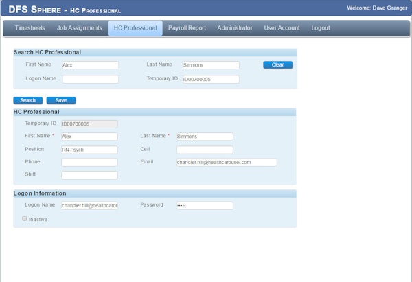Click the search Logon Name field
Image resolution: width=412 pixels, height=282 pixels.
(x=91, y=80)
